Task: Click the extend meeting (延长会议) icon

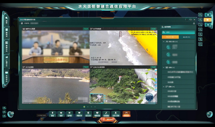Action: point(88,113)
